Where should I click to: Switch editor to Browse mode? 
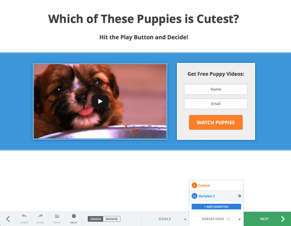coord(112,219)
